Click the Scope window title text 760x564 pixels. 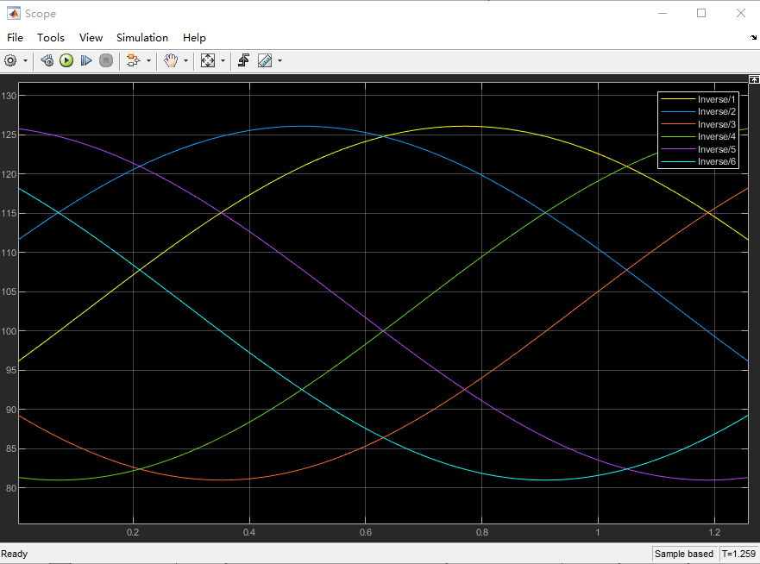(x=41, y=14)
